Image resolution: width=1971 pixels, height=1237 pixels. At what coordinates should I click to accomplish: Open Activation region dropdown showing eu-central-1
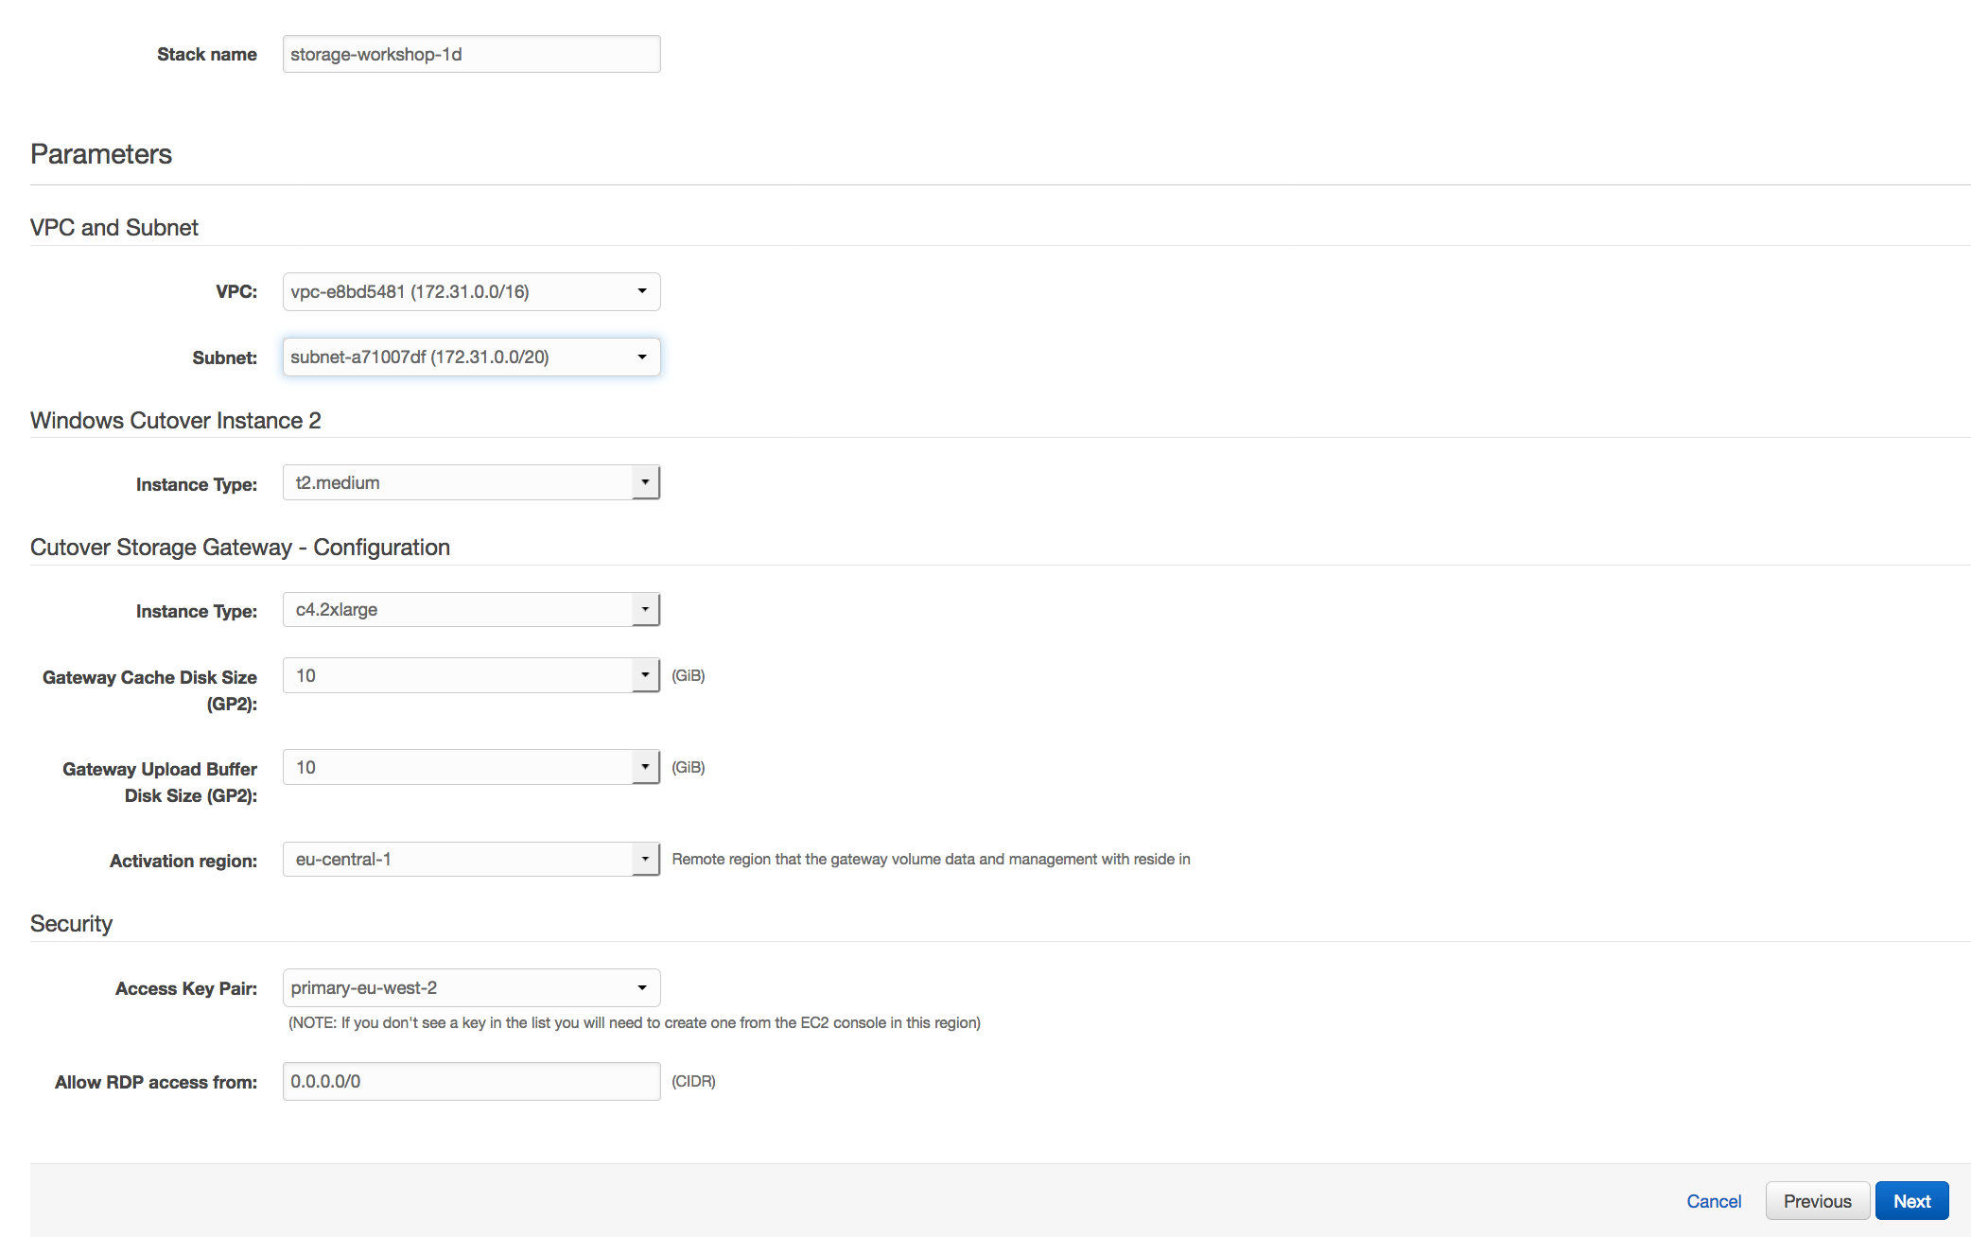pos(471,859)
